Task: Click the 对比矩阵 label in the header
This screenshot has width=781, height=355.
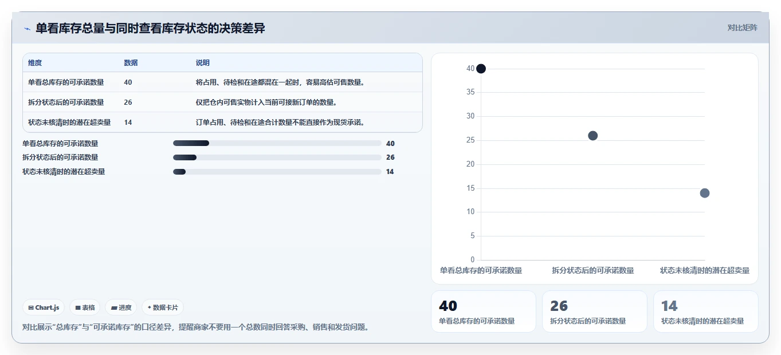Action: coord(742,27)
